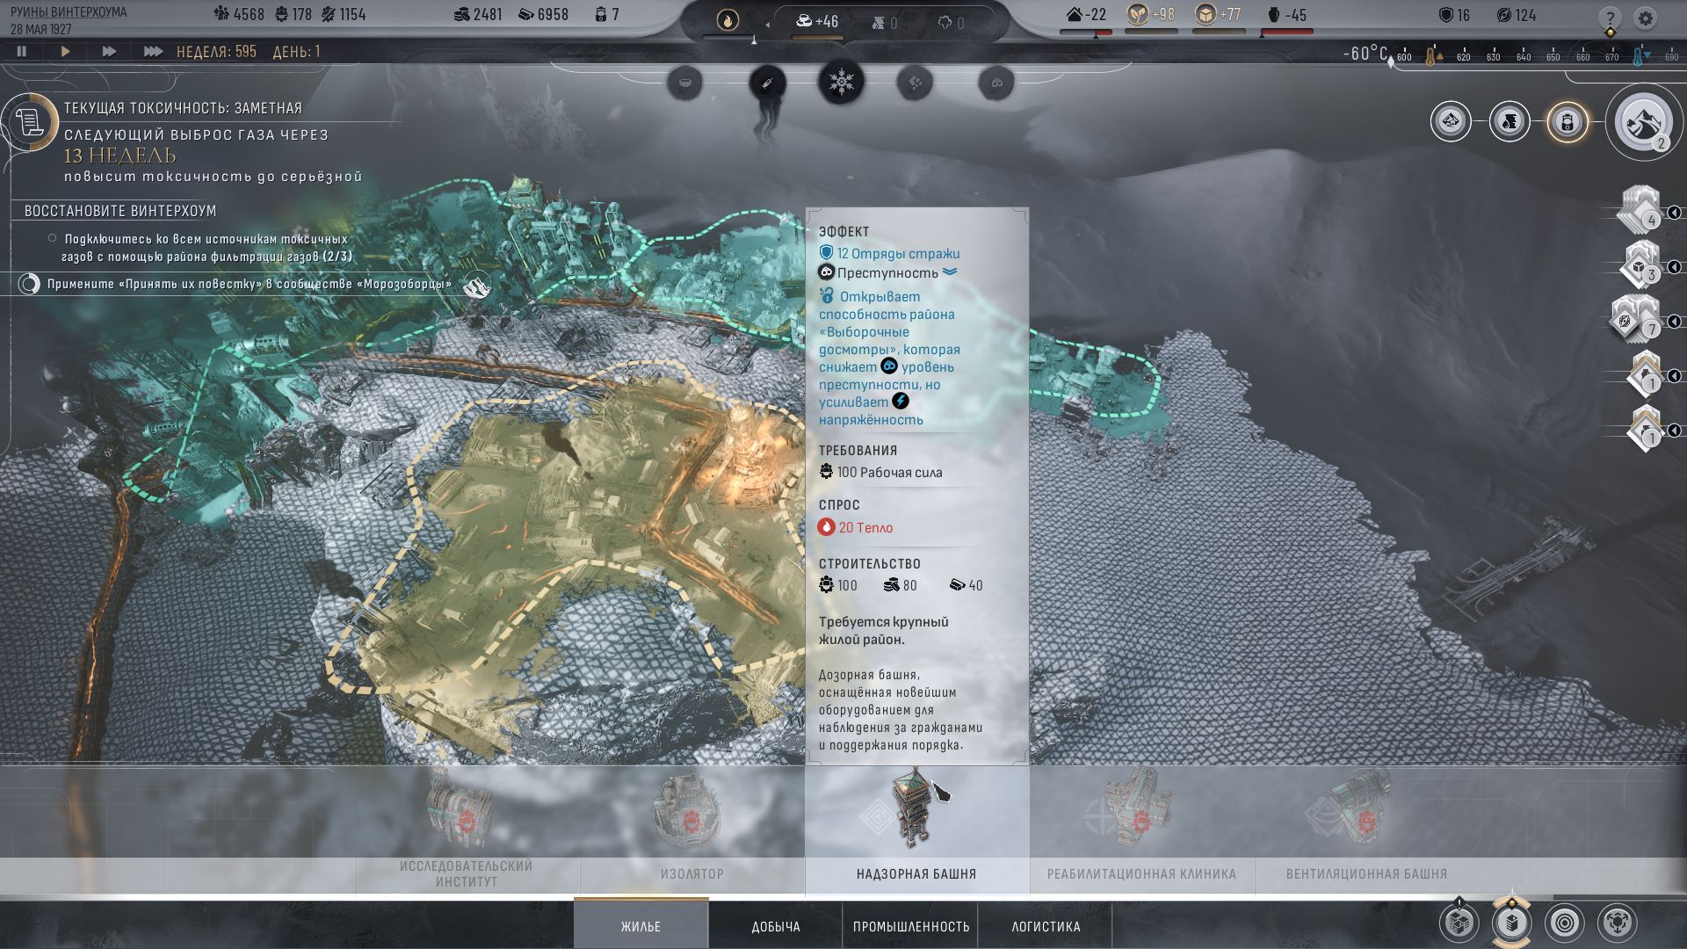Click the round icon directly left of snowflake
The height and width of the screenshot is (949, 1687).
pyautogui.click(x=767, y=83)
